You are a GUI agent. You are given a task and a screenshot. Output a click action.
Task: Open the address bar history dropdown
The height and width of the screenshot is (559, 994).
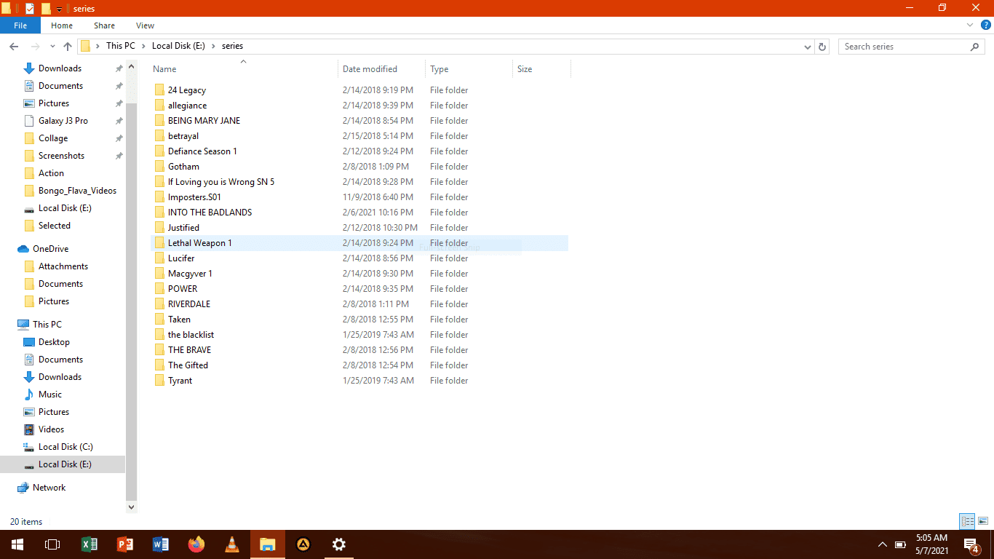click(x=808, y=46)
